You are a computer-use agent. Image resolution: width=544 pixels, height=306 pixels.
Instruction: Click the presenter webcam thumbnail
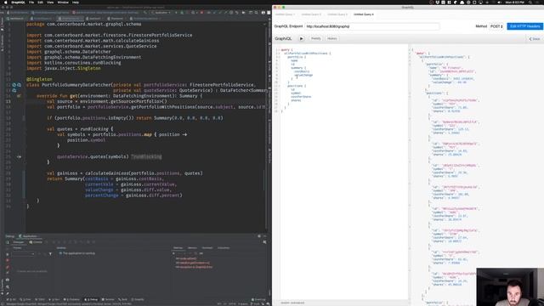[x=510, y=287]
